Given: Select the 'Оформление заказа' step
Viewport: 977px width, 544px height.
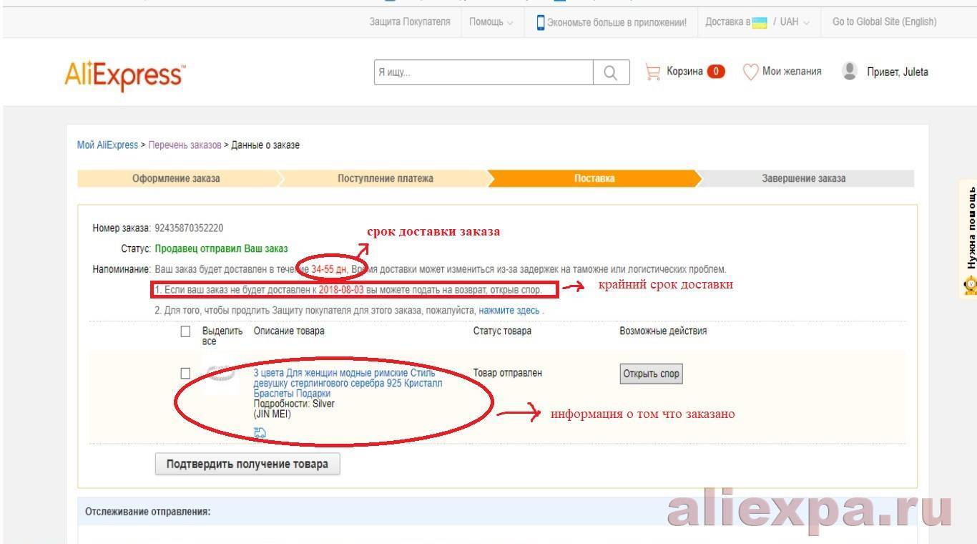Looking at the screenshot, I should pyautogui.click(x=176, y=178).
